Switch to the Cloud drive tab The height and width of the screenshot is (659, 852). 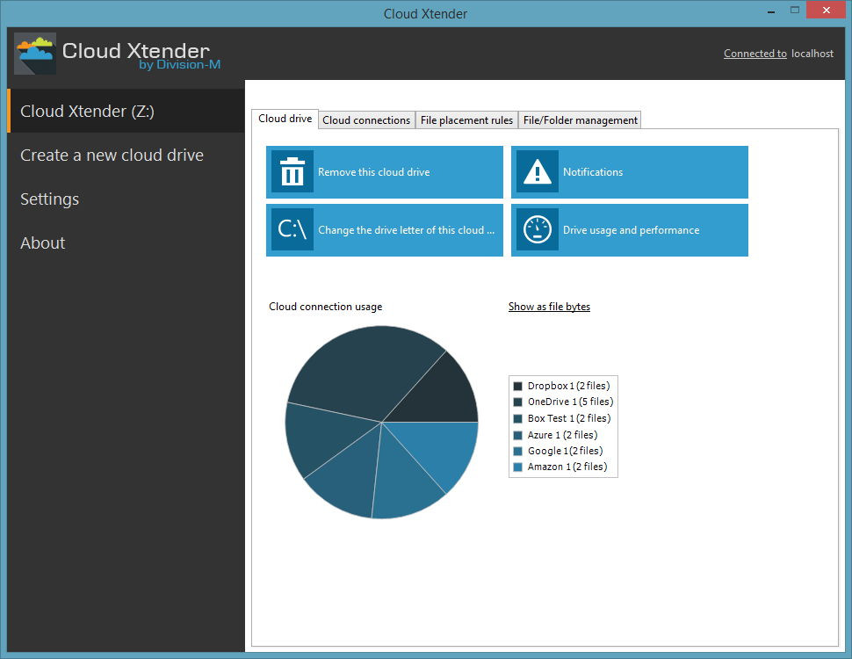coord(285,119)
